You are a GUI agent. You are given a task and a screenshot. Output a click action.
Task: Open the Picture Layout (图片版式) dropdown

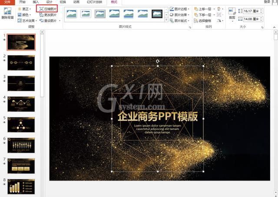[179, 20]
